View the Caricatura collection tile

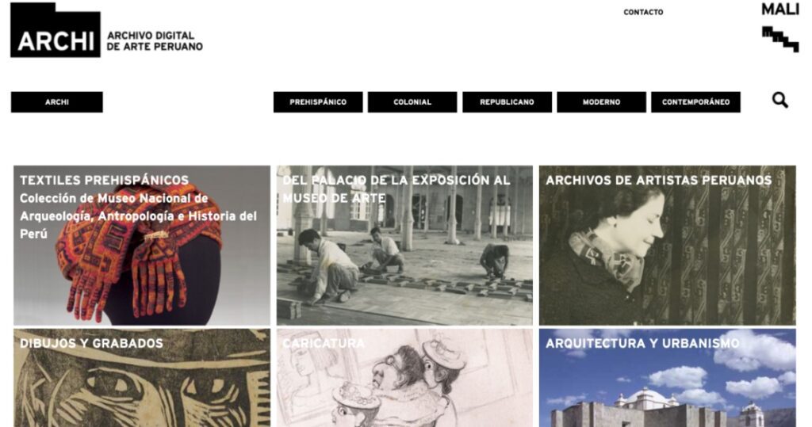coord(404,378)
